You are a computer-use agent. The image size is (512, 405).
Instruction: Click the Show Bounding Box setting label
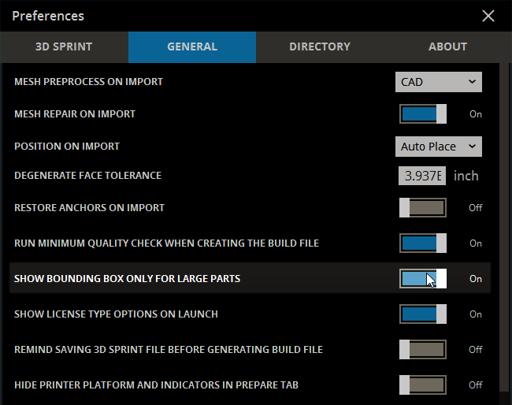tap(127, 279)
